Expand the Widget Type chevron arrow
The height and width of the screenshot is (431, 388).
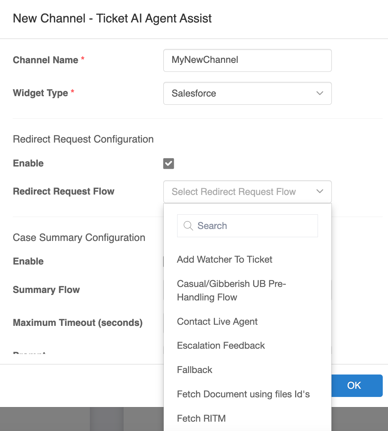click(319, 93)
